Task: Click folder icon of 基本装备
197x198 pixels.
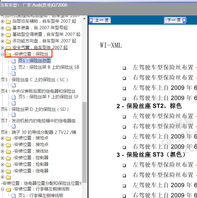Action: click(x=8, y=28)
